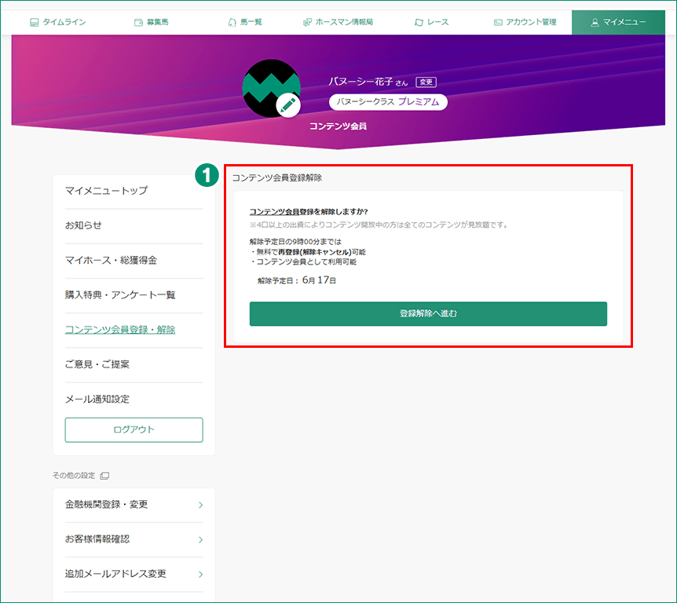Image resolution: width=677 pixels, height=603 pixels.
Task: Click the username バヌーシー花子 text
Action: tap(361, 82)
